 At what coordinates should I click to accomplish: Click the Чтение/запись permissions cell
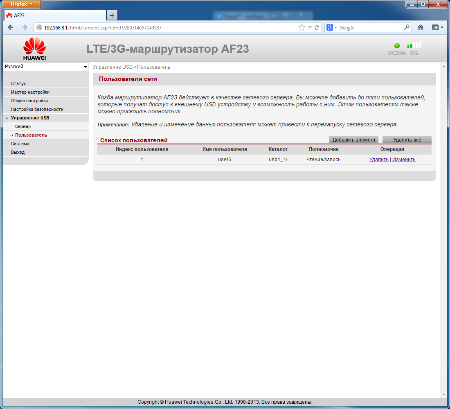pos(324,159)
